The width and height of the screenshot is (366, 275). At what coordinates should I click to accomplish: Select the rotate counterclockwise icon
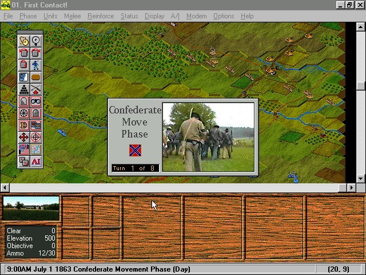[24, 53]
